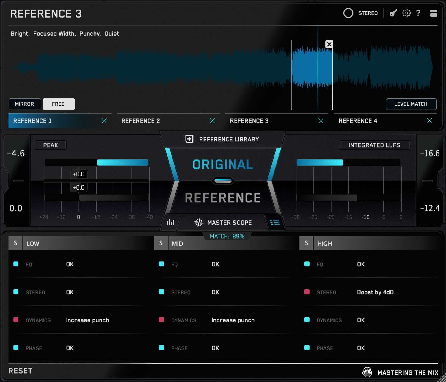Switch to bar chart view beside Master Scope
The height and width of the screenshot is (382, 446).
[170, 222]
